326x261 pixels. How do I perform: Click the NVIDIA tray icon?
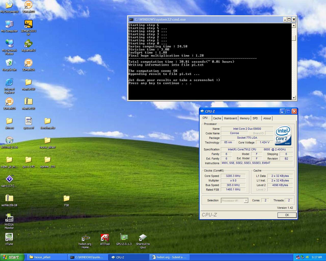(x=307, y=257)
